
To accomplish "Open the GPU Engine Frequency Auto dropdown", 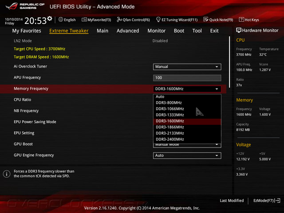I will [x=187, y=155].
